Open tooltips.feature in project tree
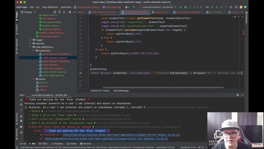The height and width of the screenshot is (149, 264). (x=50, y=26)
